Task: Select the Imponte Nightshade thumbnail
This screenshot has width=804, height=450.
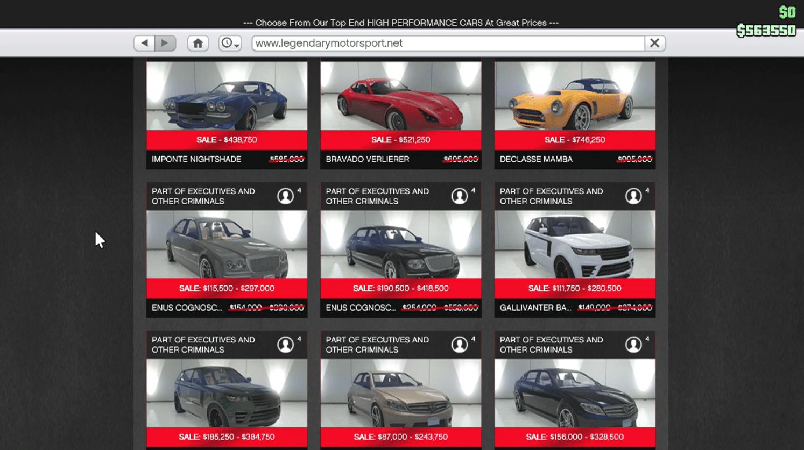Action: 227,96
